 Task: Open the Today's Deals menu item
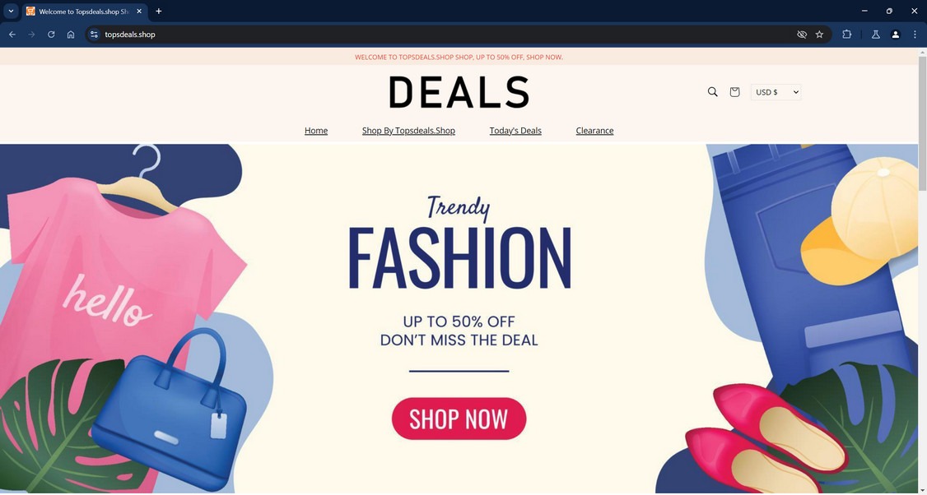click(x=515, y=131)
